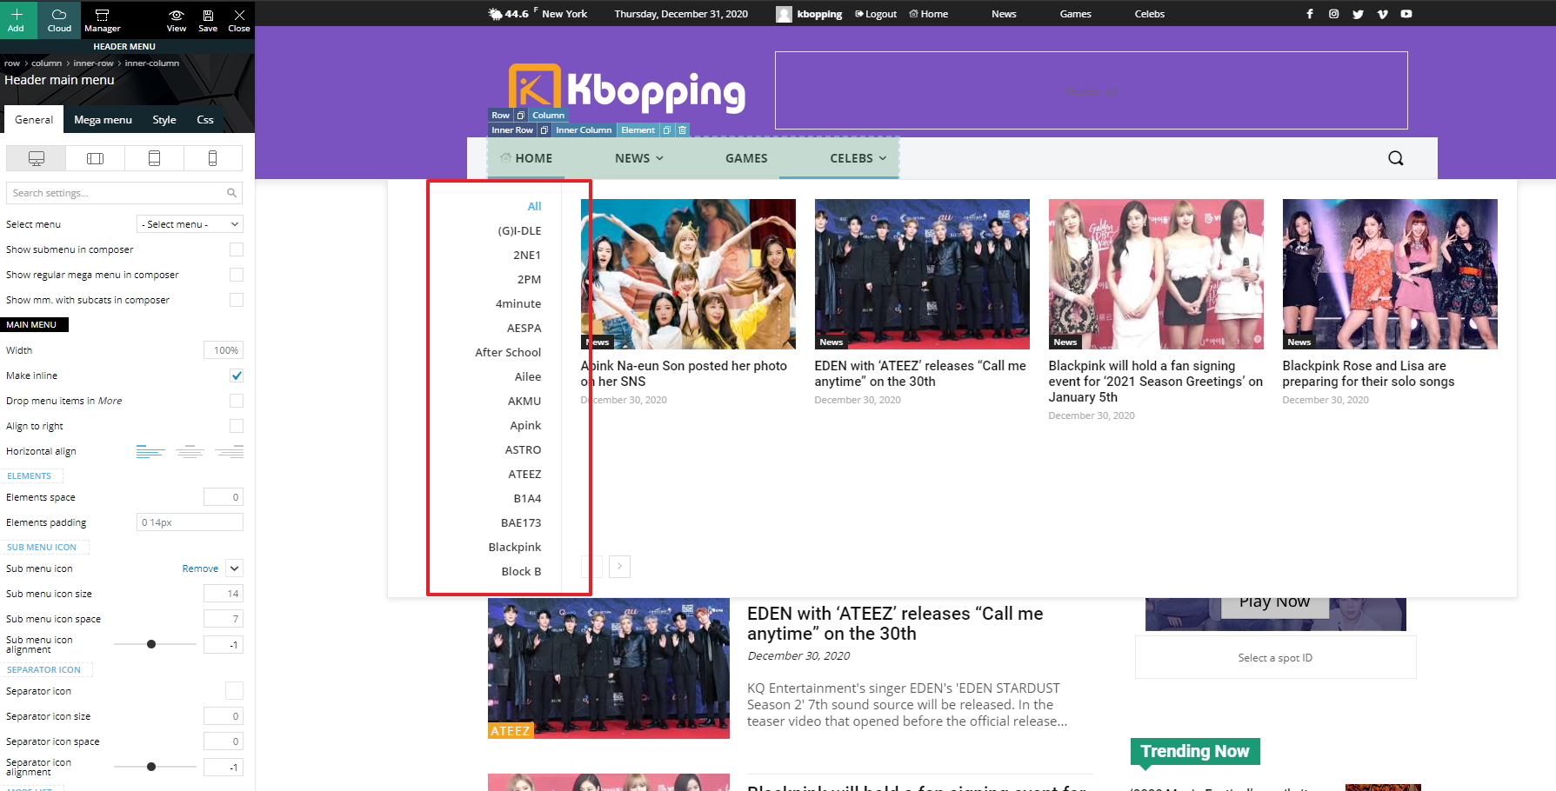
Task: Switch to the General tab
Action: (x=34, y=120)
